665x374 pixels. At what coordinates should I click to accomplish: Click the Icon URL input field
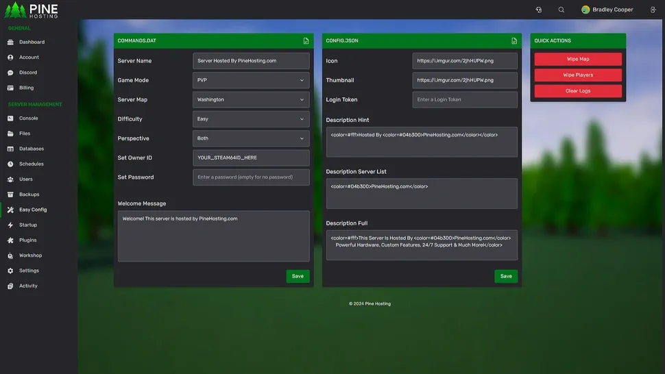(x=465, y=61)
